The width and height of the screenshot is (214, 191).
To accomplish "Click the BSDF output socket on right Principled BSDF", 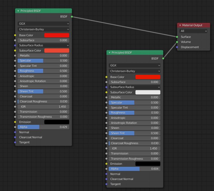I will [x=163, y=58].
